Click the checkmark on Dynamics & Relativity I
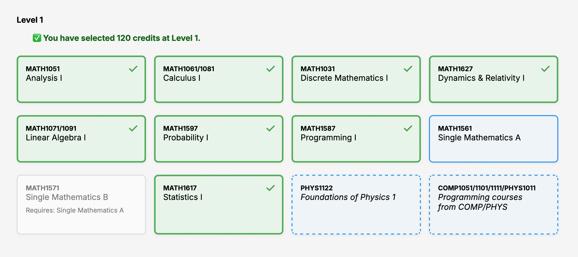Screen dimensions: 578x257 coord(545,69)
